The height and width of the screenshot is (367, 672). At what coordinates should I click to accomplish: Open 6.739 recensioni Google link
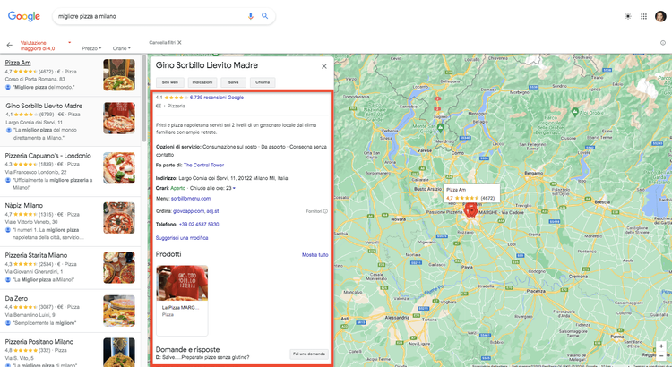point(217,98)
